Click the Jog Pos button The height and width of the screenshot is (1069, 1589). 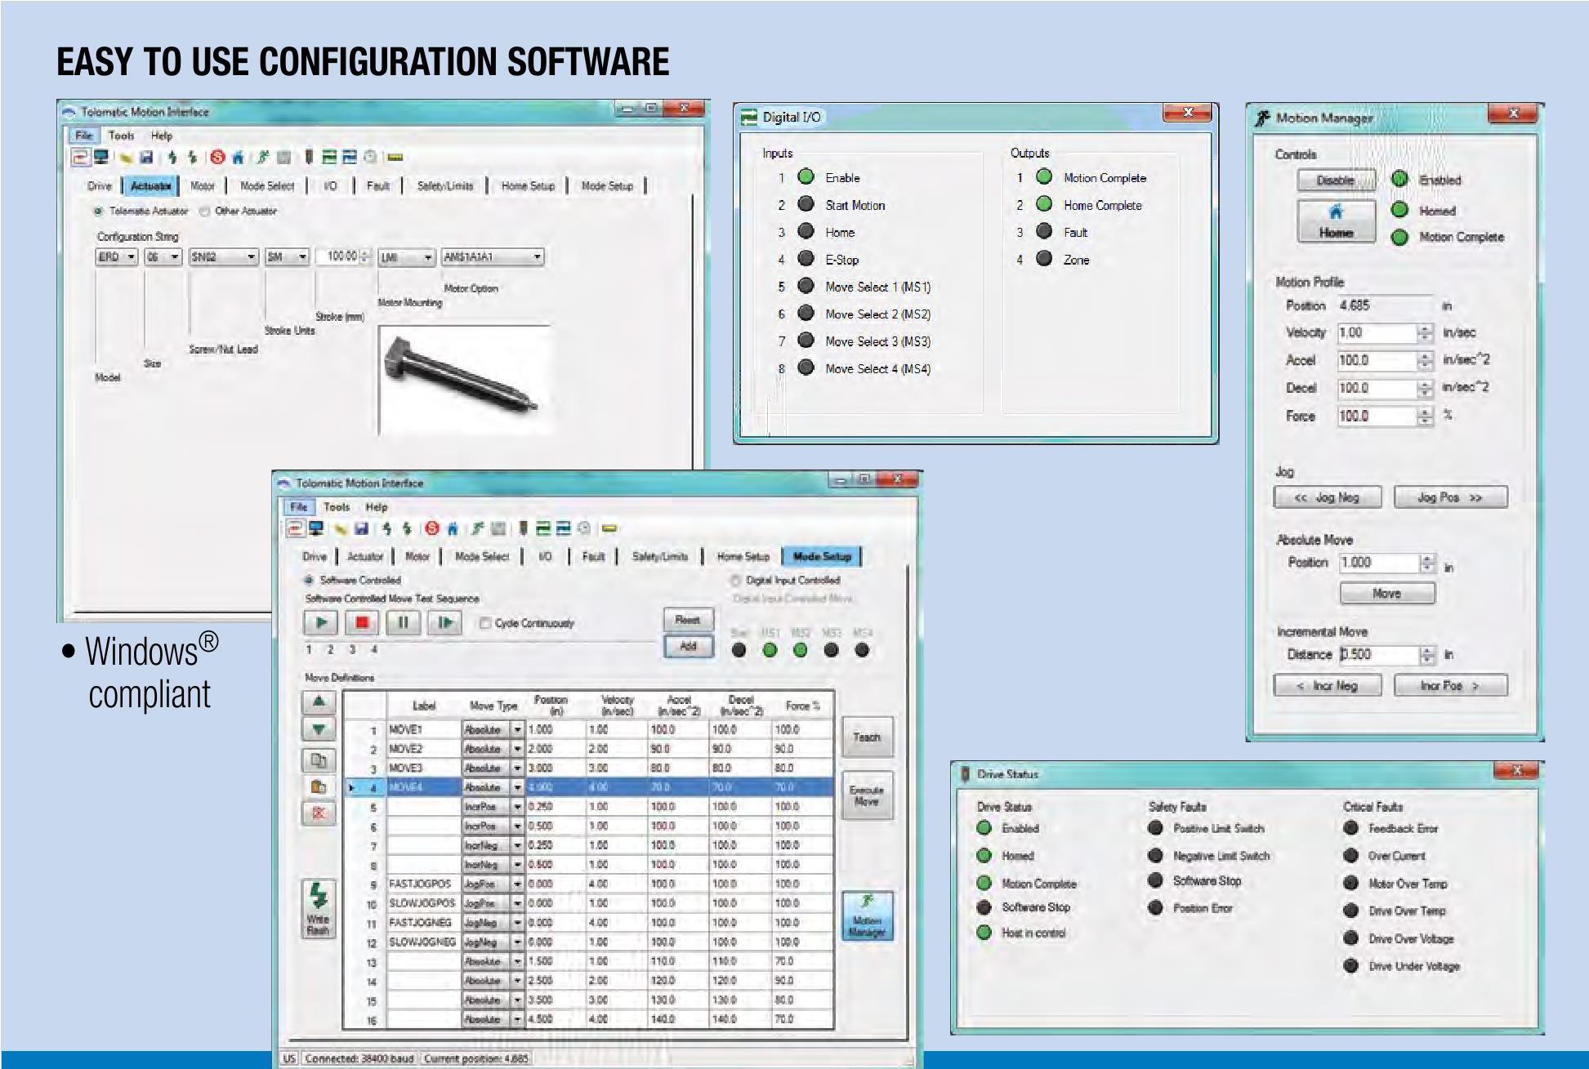[1450, 497]
